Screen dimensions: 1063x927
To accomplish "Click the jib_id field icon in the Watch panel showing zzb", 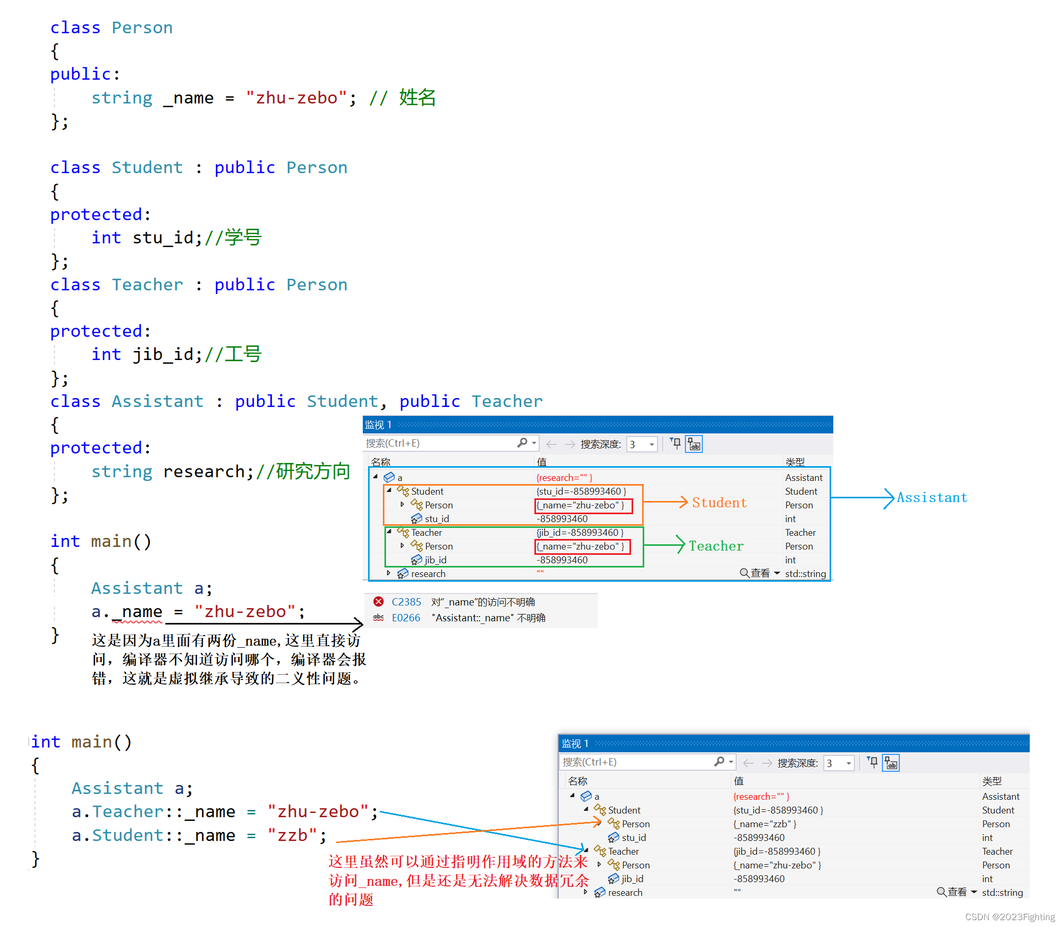I will point(614,878).
